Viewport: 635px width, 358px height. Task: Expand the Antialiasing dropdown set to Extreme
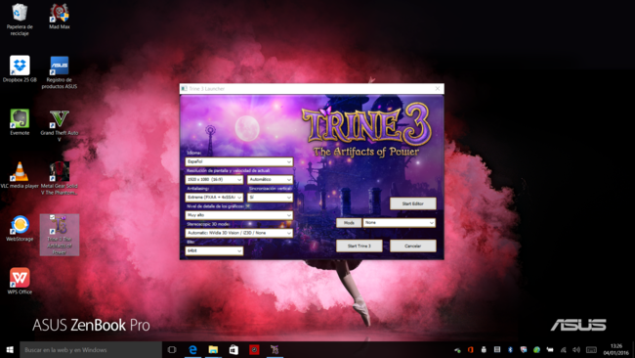click(x=214, y=198)
